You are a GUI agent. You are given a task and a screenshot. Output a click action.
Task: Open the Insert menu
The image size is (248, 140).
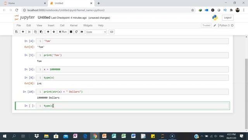[51, 25]
